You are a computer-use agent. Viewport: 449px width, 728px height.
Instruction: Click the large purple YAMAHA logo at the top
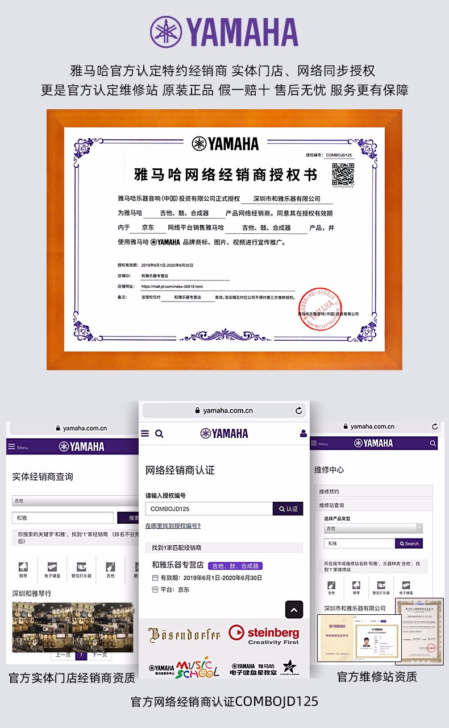[x=224, y=31]
